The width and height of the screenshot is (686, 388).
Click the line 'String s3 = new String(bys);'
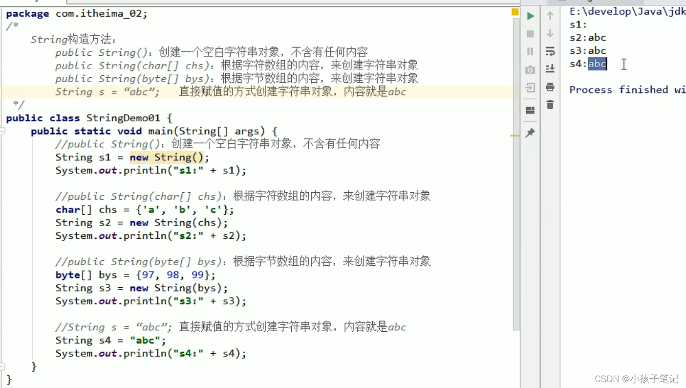tap(142, 288)
